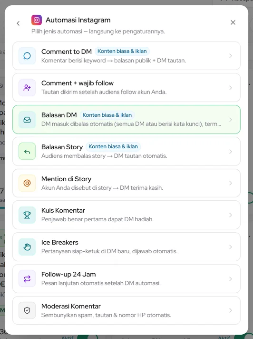Select the Follow-up 24 Jam title

point(68,274)
